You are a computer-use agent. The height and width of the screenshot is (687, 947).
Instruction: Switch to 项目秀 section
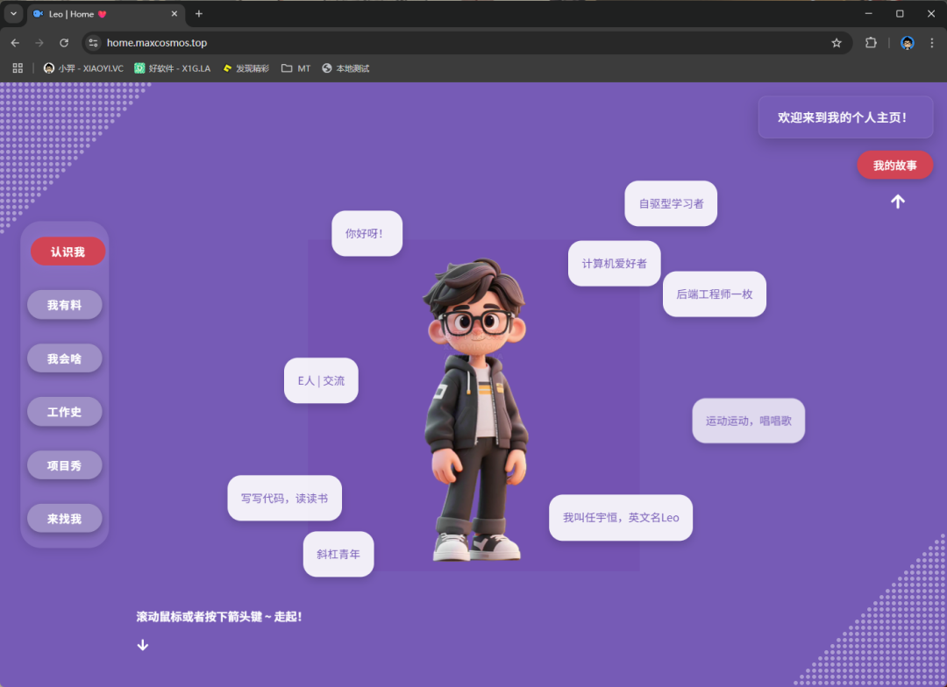point(65,465)
